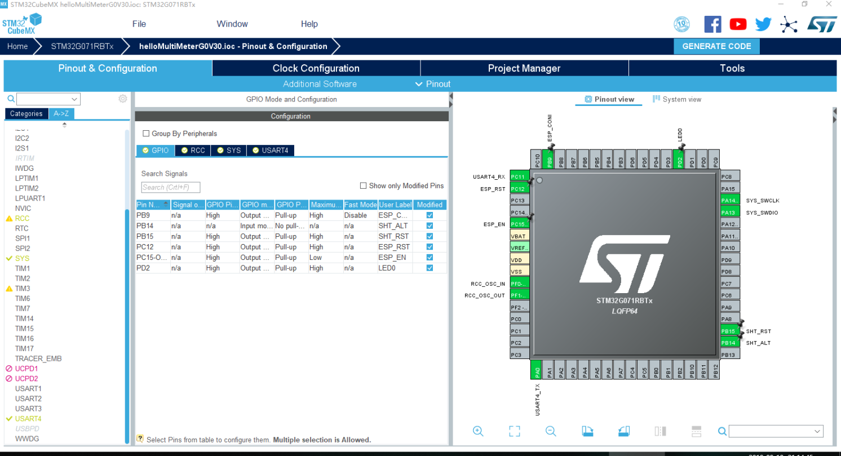Click the Search Signals input field
The image size is (841, 456).
pyautogui.click(x=171, y=187)
